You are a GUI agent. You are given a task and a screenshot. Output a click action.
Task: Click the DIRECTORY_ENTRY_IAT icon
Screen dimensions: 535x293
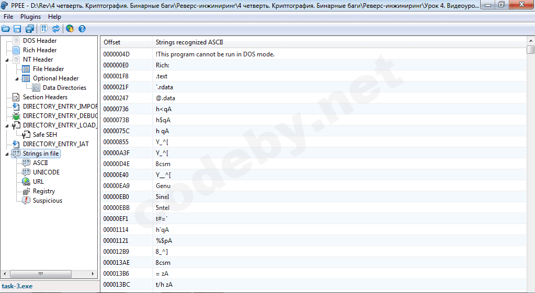click(16, 144)
